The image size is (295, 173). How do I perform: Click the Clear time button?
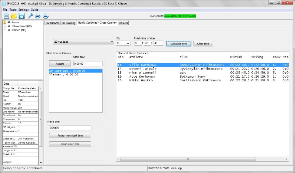(203, 43)
